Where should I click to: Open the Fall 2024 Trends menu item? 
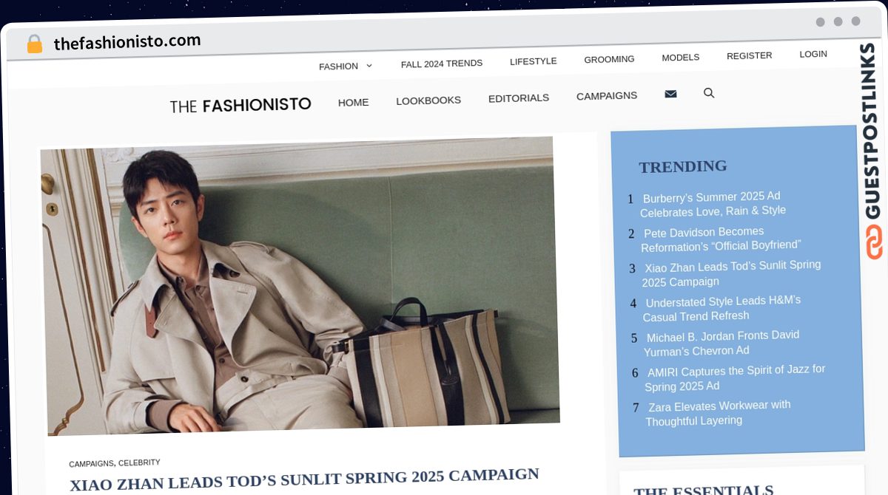442,64
